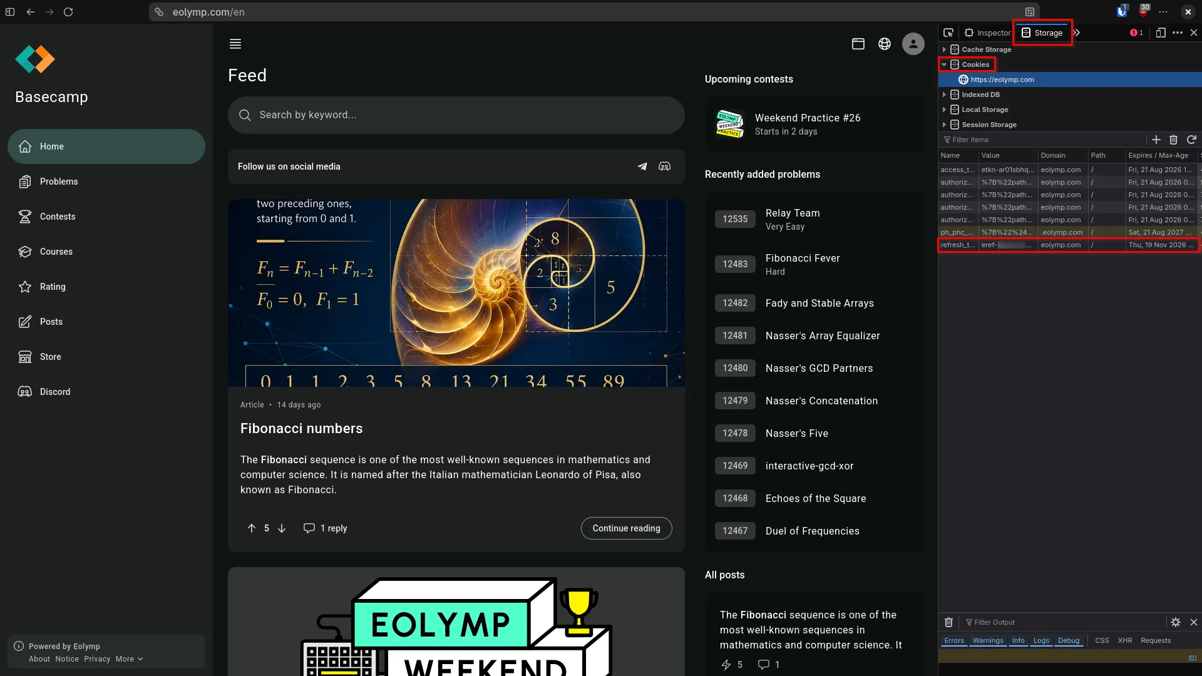Toggle the Logs console filter

pos(1041,640)
